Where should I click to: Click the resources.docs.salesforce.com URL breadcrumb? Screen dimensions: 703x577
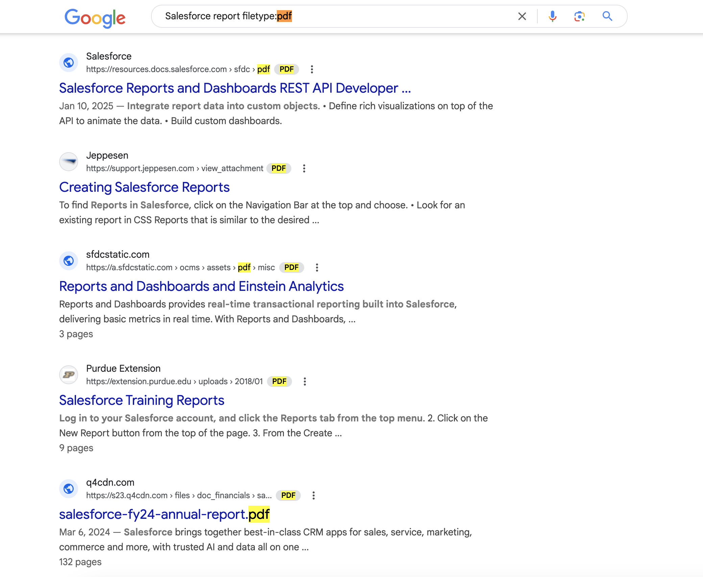click(x=178, y=69)
